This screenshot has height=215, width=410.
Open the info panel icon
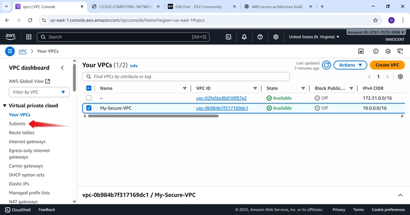pyautogui.click(x=376, y=51)
